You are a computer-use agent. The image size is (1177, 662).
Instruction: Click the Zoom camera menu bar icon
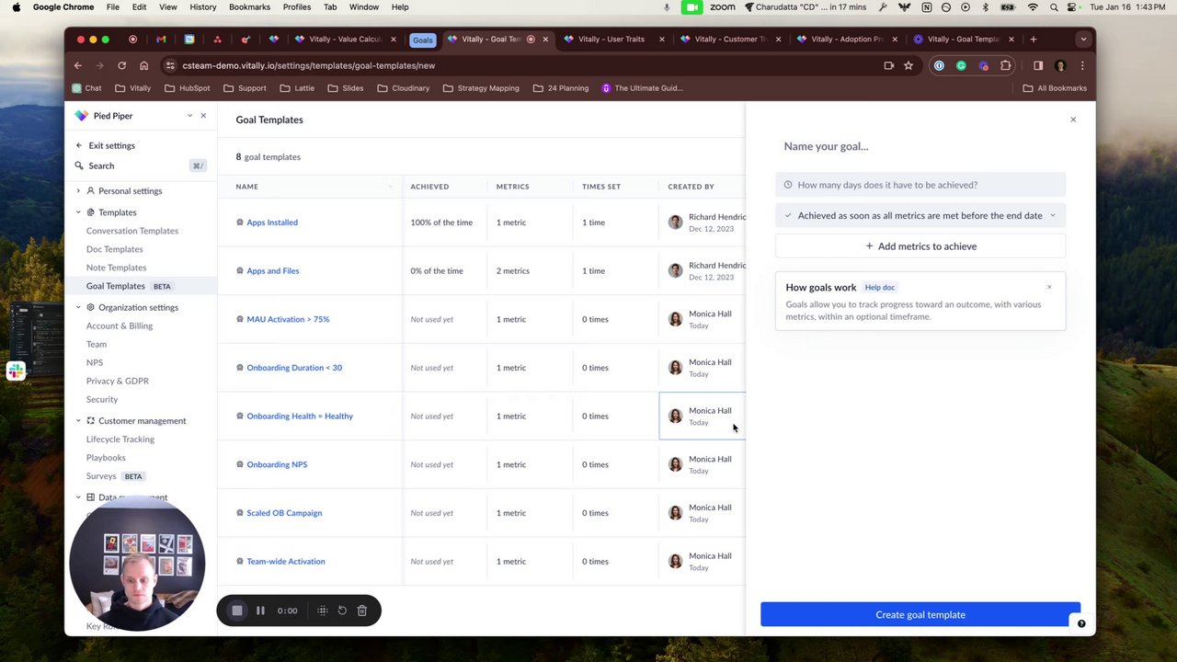point(691,6)
